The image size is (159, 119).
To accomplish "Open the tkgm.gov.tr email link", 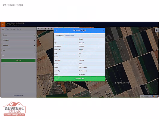I will 18,96.
